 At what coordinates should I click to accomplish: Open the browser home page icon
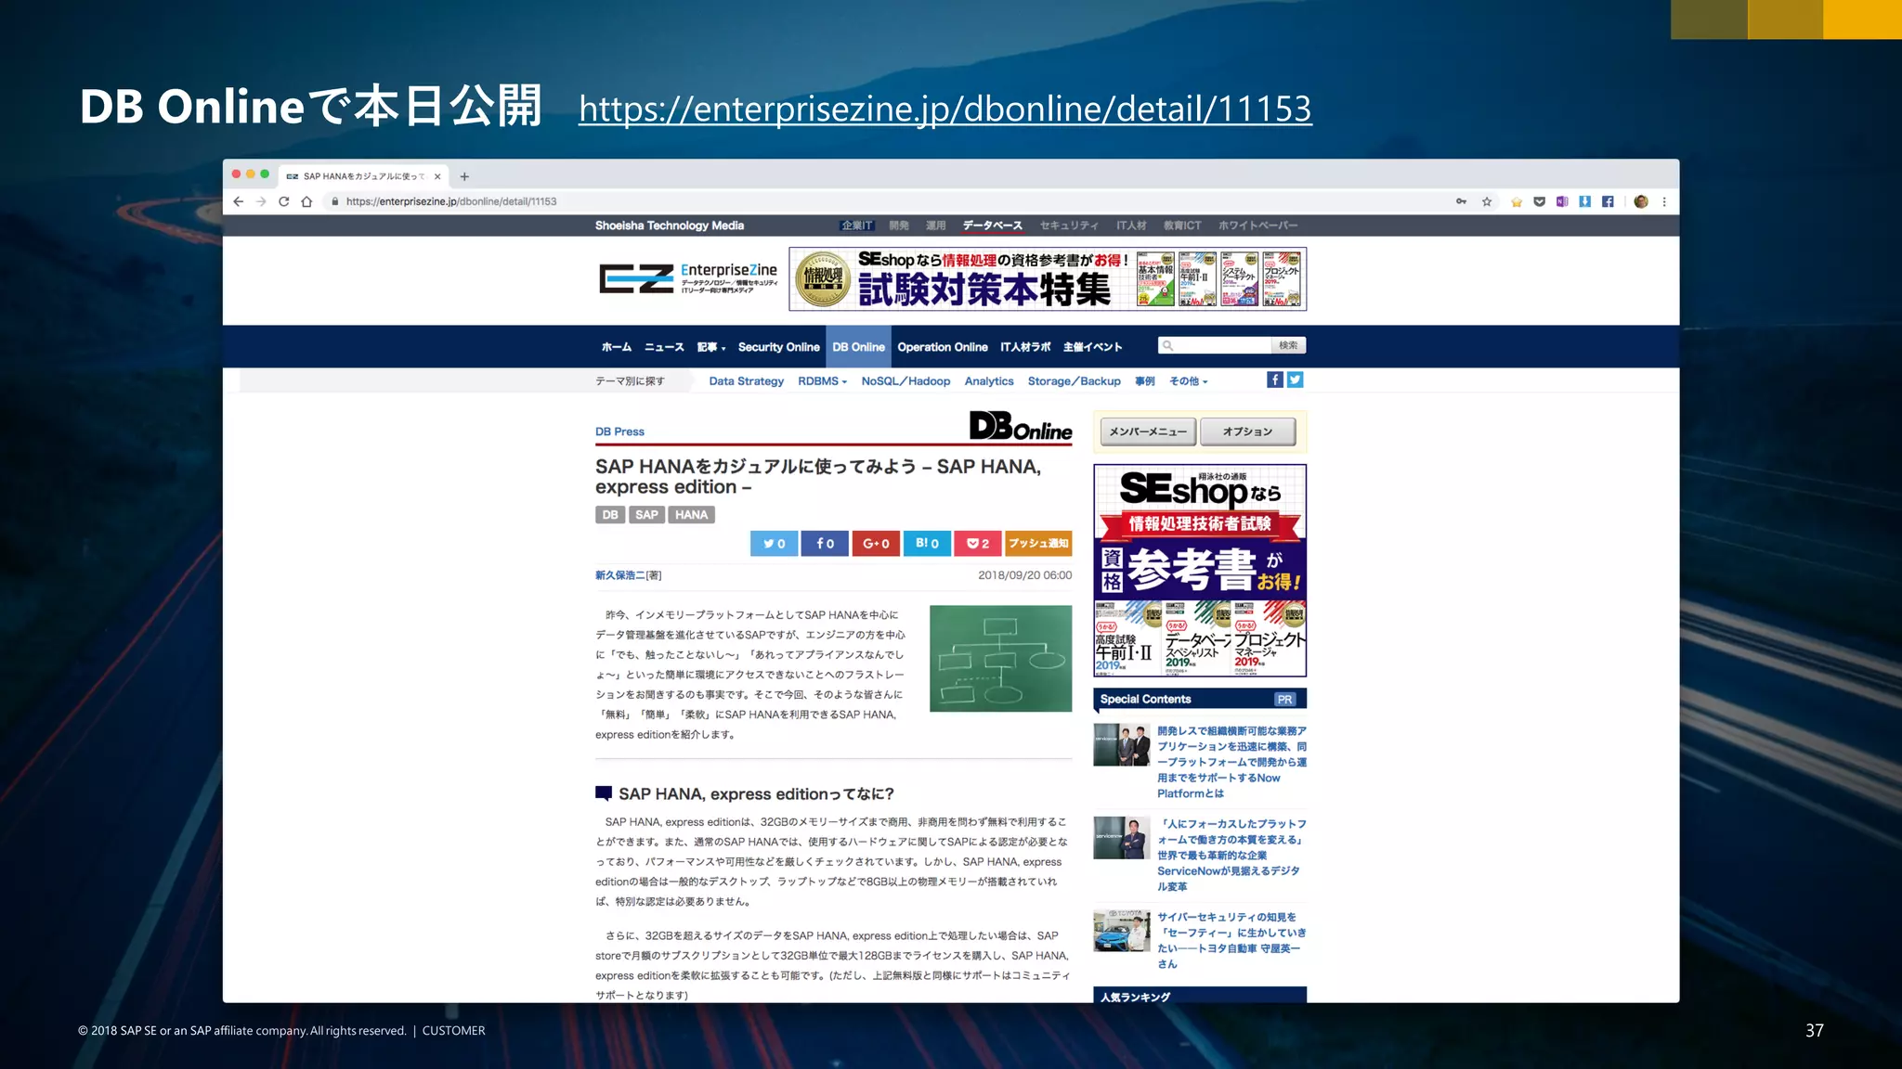(306, 201)
